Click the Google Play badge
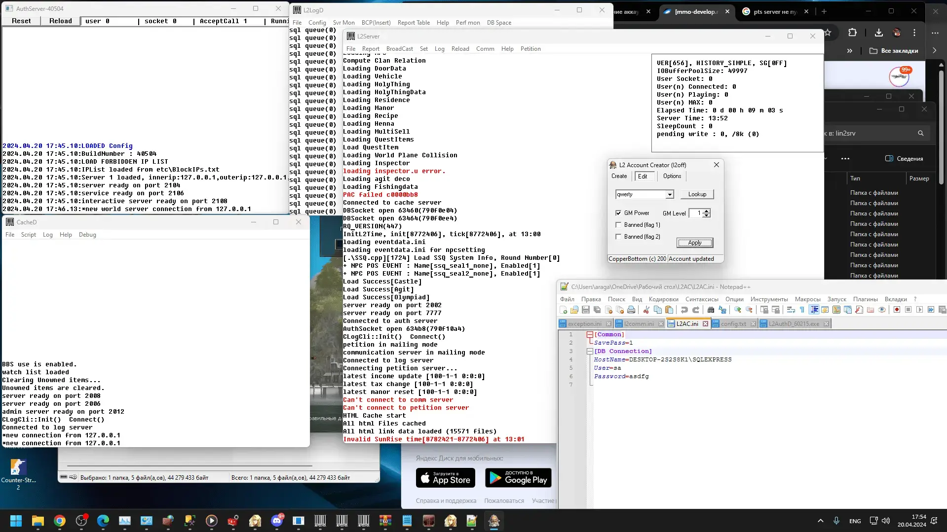 518,478
